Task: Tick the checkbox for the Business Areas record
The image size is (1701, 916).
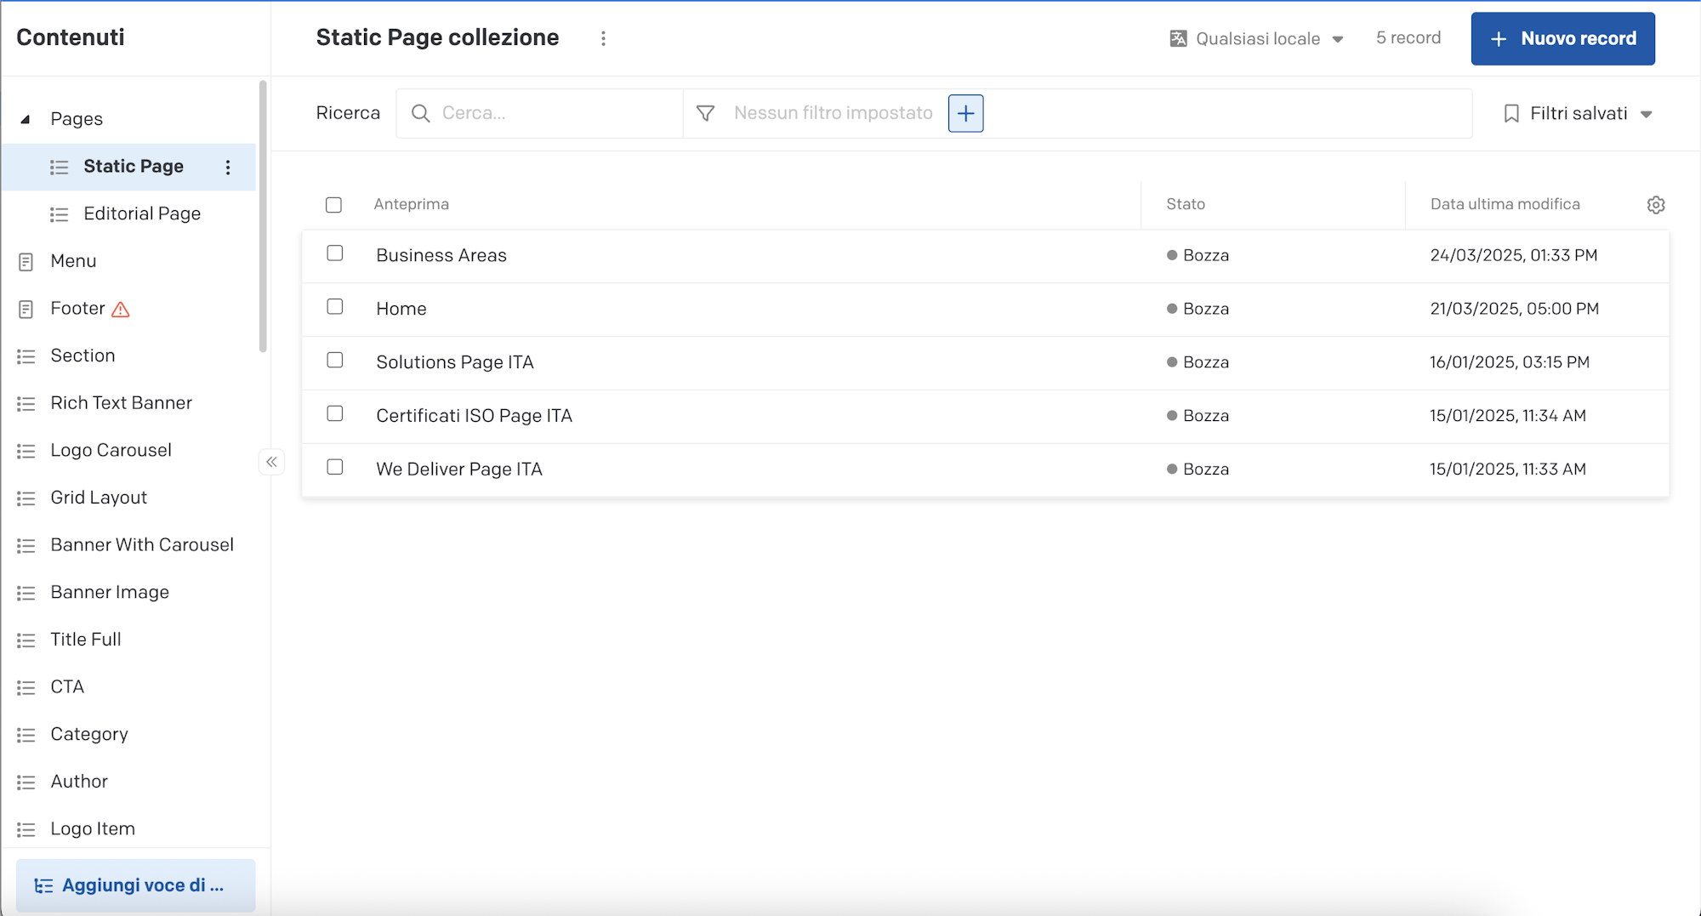Action: pyautogui.click(x=335, y=253)
